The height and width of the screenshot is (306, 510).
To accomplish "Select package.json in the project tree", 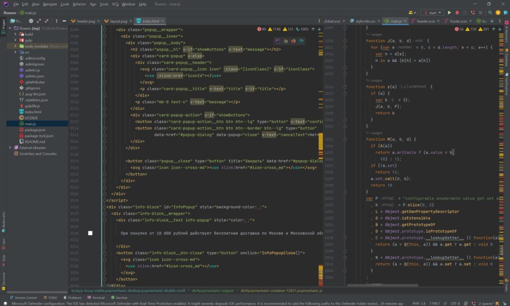I will point(35,130).
